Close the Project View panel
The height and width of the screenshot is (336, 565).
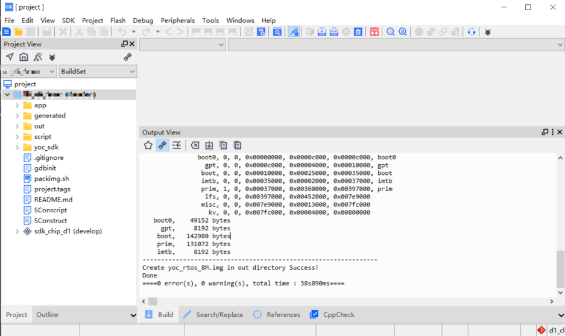[x=132, y=44]
